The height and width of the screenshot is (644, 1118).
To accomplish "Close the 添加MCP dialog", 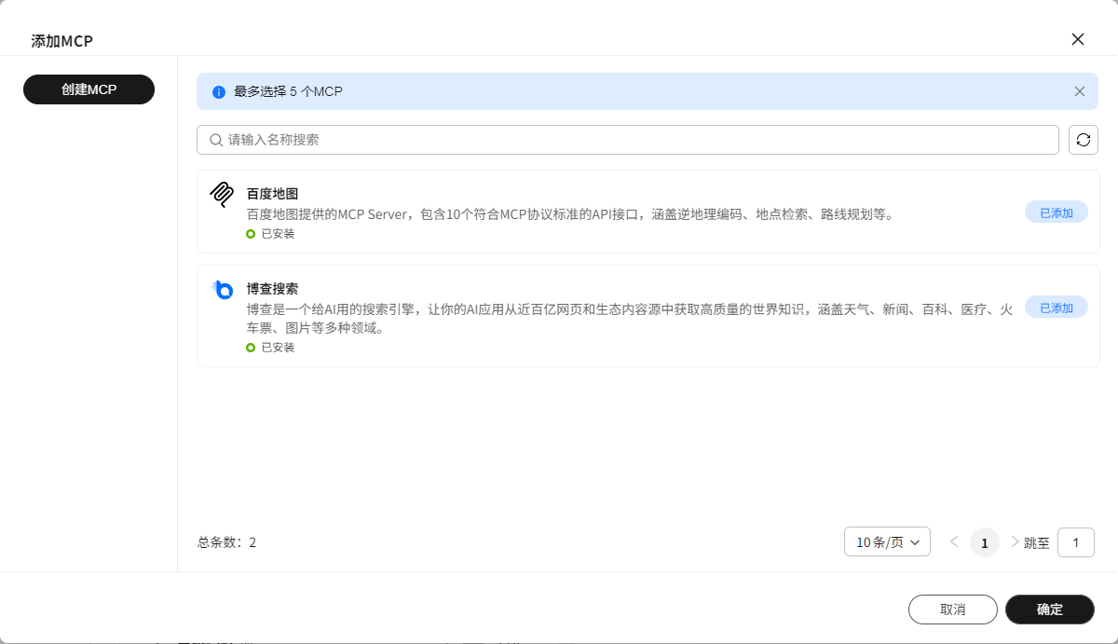I will (x=1078, y=39).
